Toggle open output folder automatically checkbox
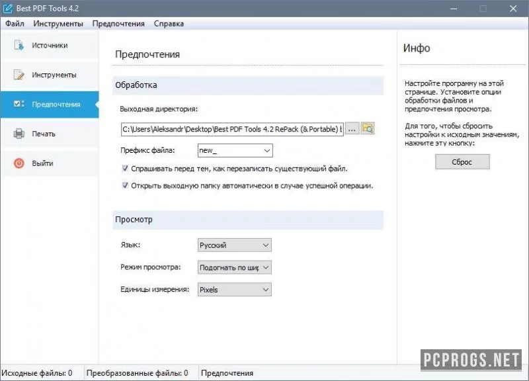The height and width of the screenshot is (381, 529). pyautogui.click(x=125, y=185)
